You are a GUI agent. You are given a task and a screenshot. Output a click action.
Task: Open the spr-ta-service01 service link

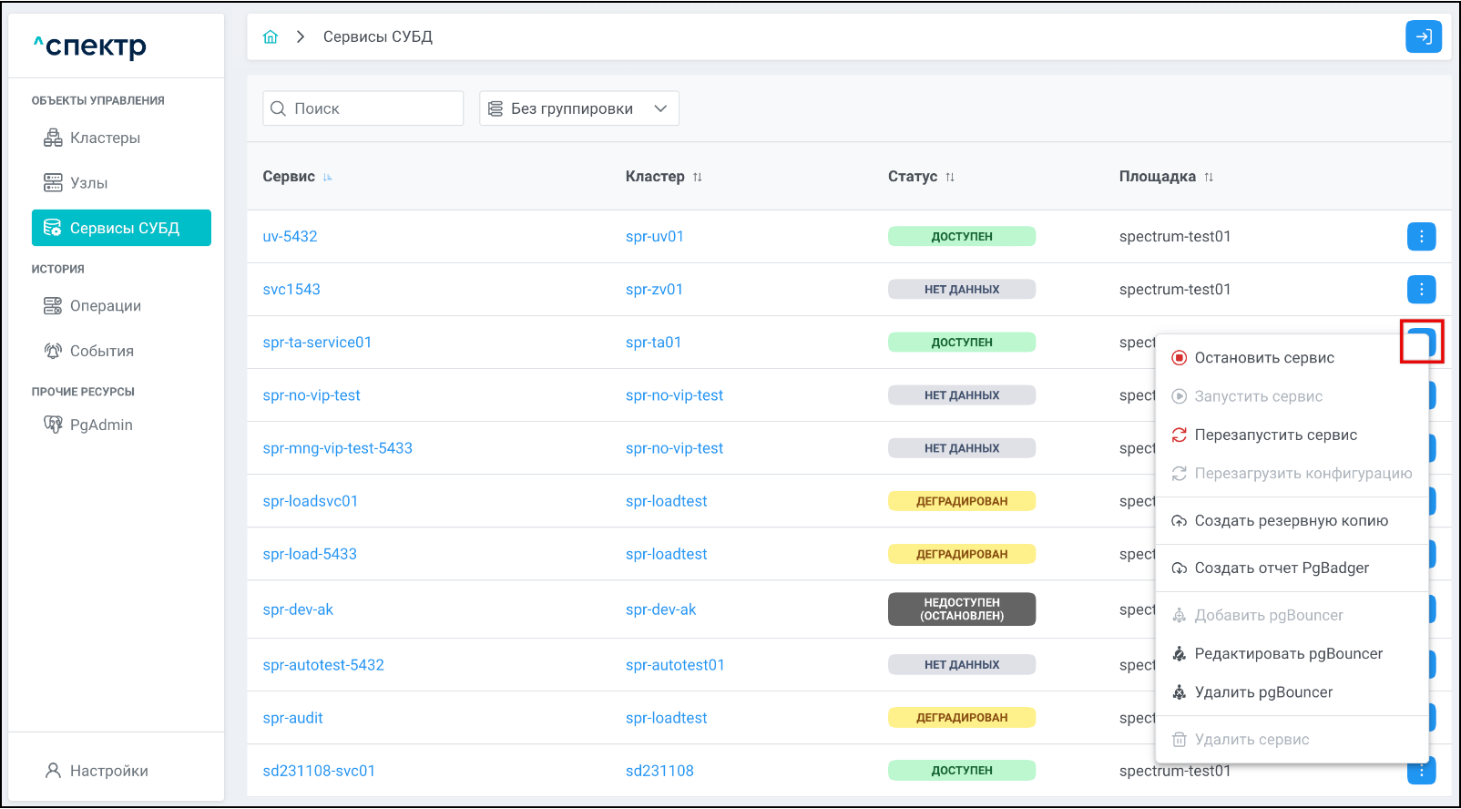tap(317, 343)
